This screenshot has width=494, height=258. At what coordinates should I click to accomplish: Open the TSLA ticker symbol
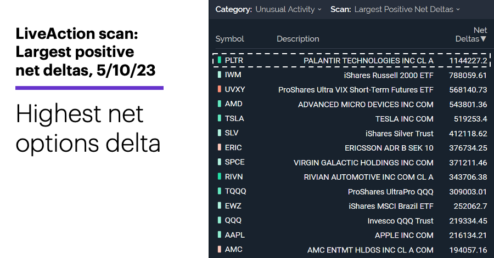(x=234, y=118)
